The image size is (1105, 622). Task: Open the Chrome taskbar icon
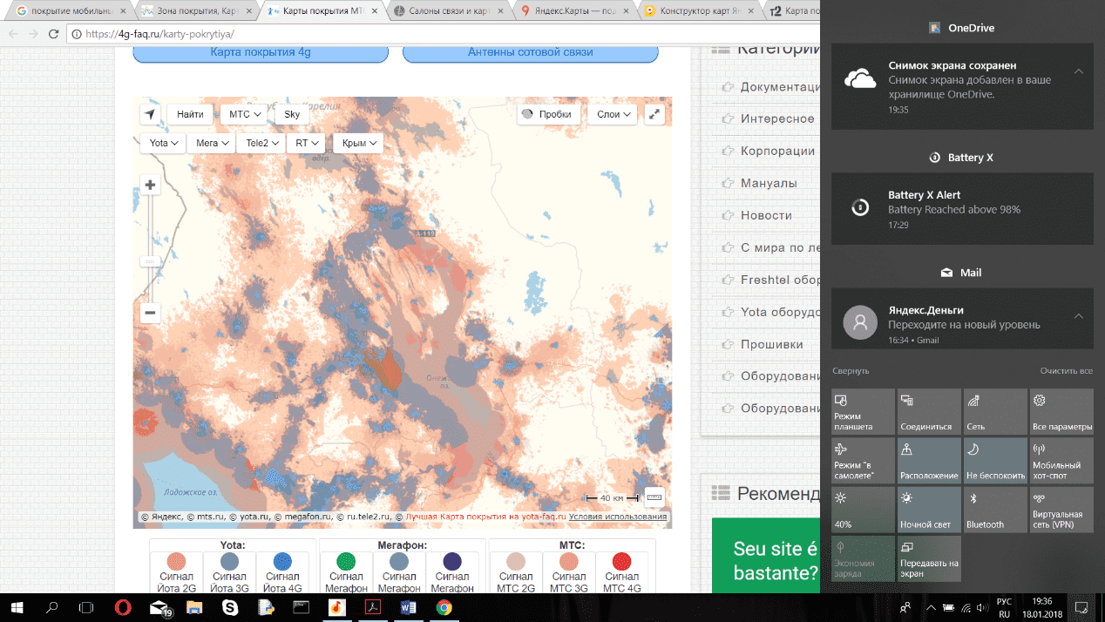(444, 607)
